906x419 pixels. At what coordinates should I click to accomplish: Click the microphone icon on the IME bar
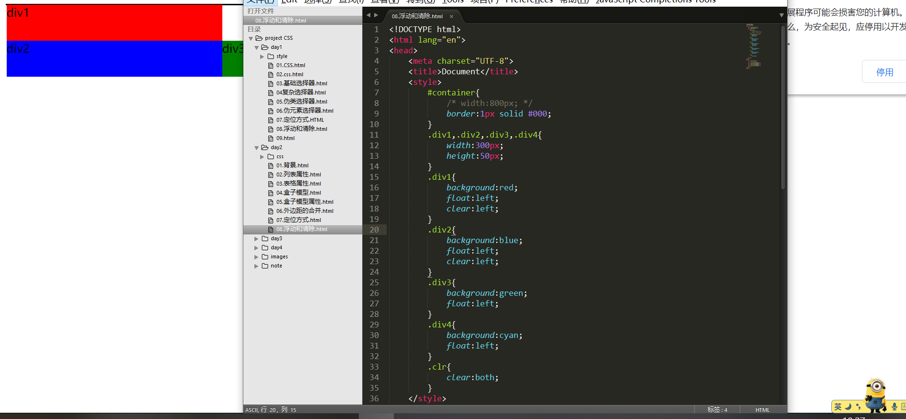coord(894,407)
